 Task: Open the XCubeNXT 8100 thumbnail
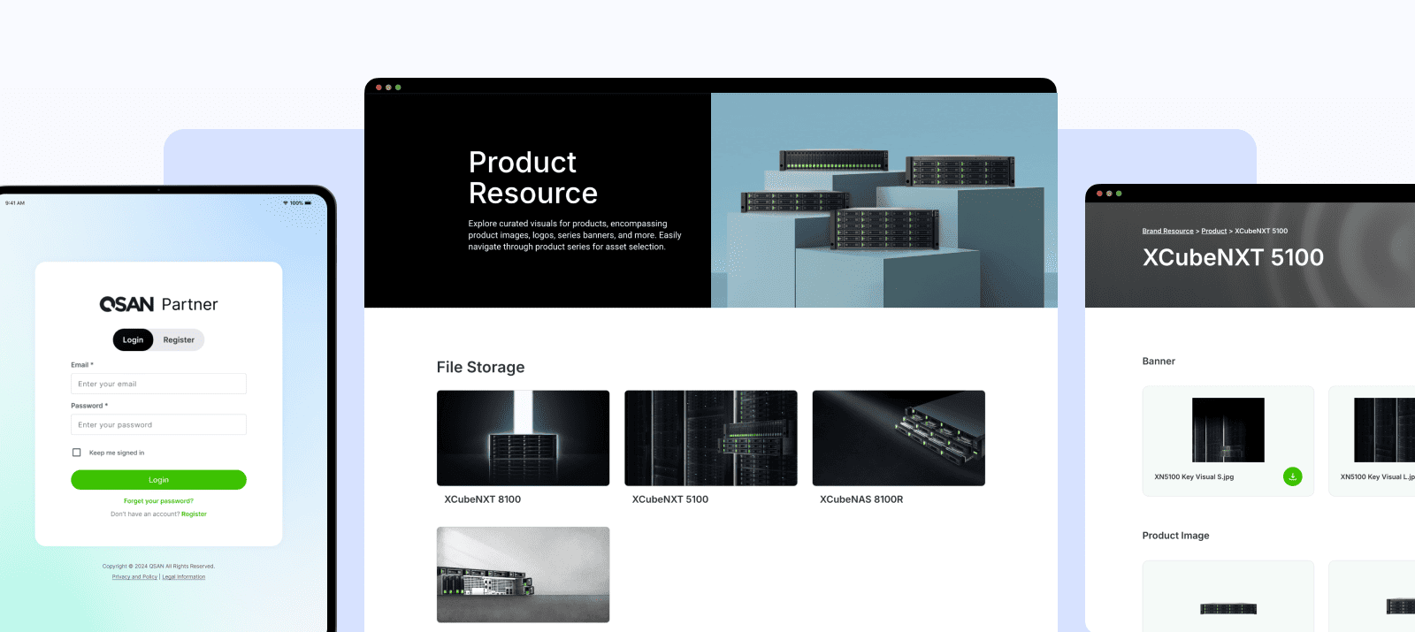click(x=523, y=438)
